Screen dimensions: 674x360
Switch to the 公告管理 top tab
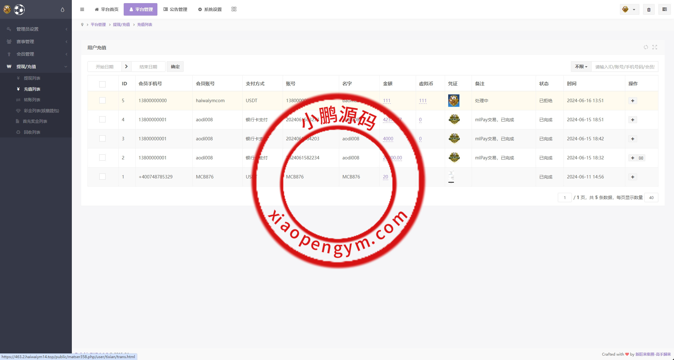tap(175, 9)
